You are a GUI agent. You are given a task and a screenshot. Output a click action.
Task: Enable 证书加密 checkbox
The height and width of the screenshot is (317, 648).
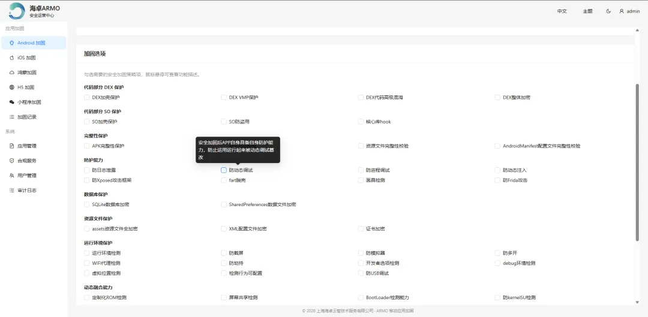point(361,229)
